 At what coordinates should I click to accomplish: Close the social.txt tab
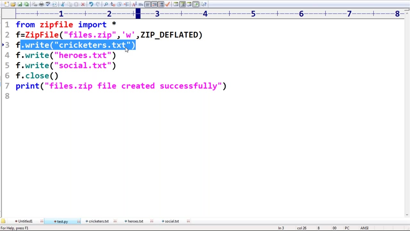[x=188, y=221]
